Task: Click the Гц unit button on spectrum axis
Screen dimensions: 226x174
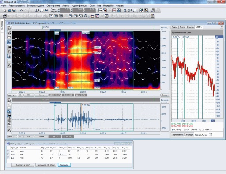Action: 213,121
